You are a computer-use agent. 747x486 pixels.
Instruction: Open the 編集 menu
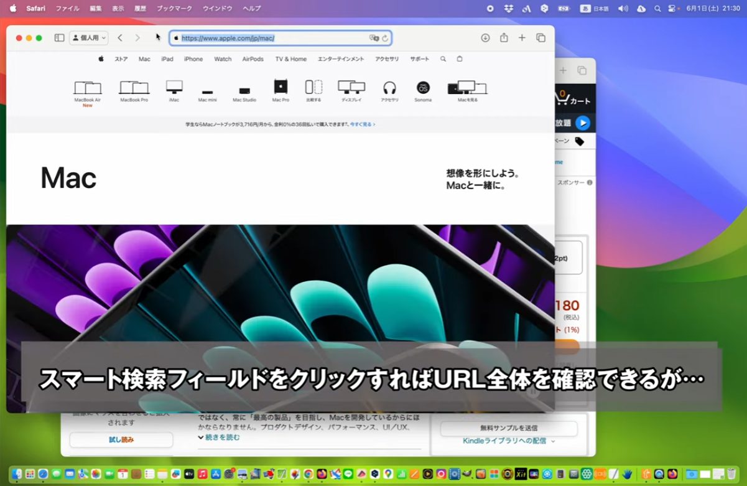96,9
